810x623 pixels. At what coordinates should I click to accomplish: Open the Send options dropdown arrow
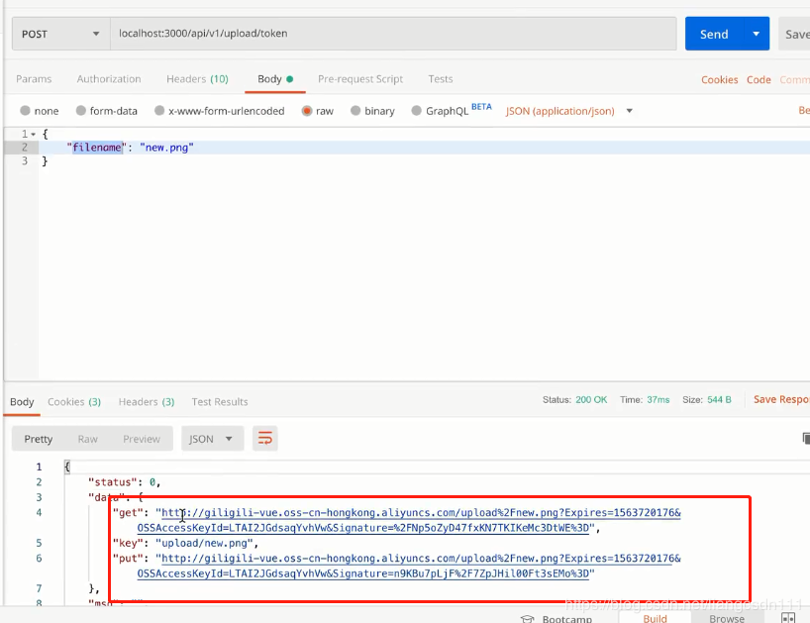pyautogui.click(x=756, y=34)
